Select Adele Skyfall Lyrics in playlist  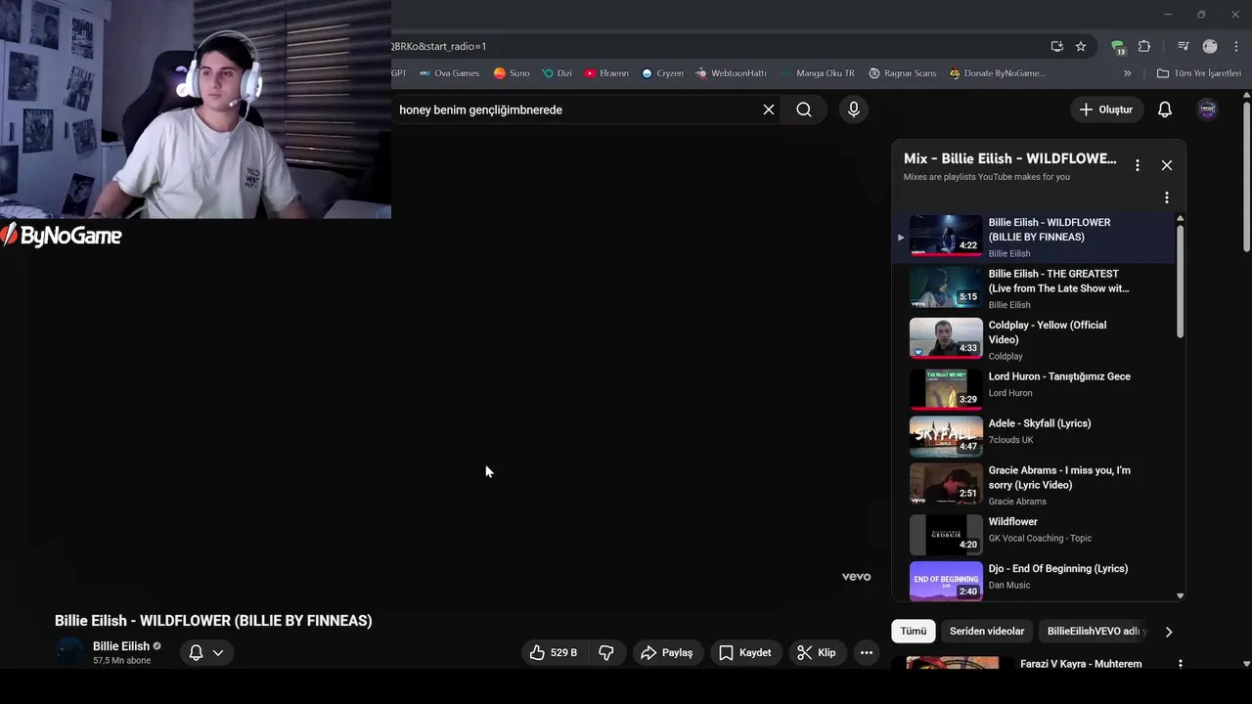pos(1034,436)
